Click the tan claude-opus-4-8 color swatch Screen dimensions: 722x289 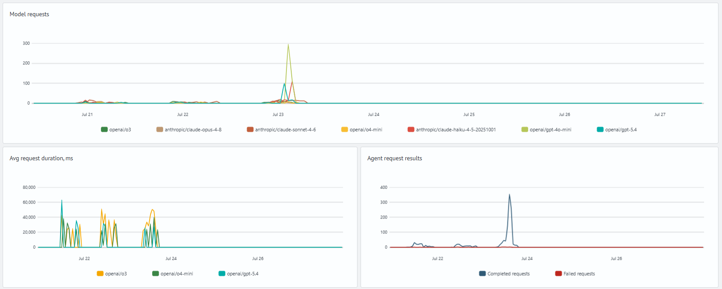[160, 130]
